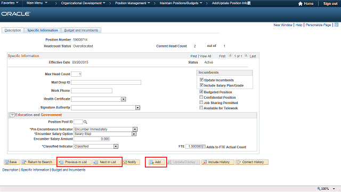Open Main Menu dropdown
This screenshot has width=341, height=192.
click(37, 3)
